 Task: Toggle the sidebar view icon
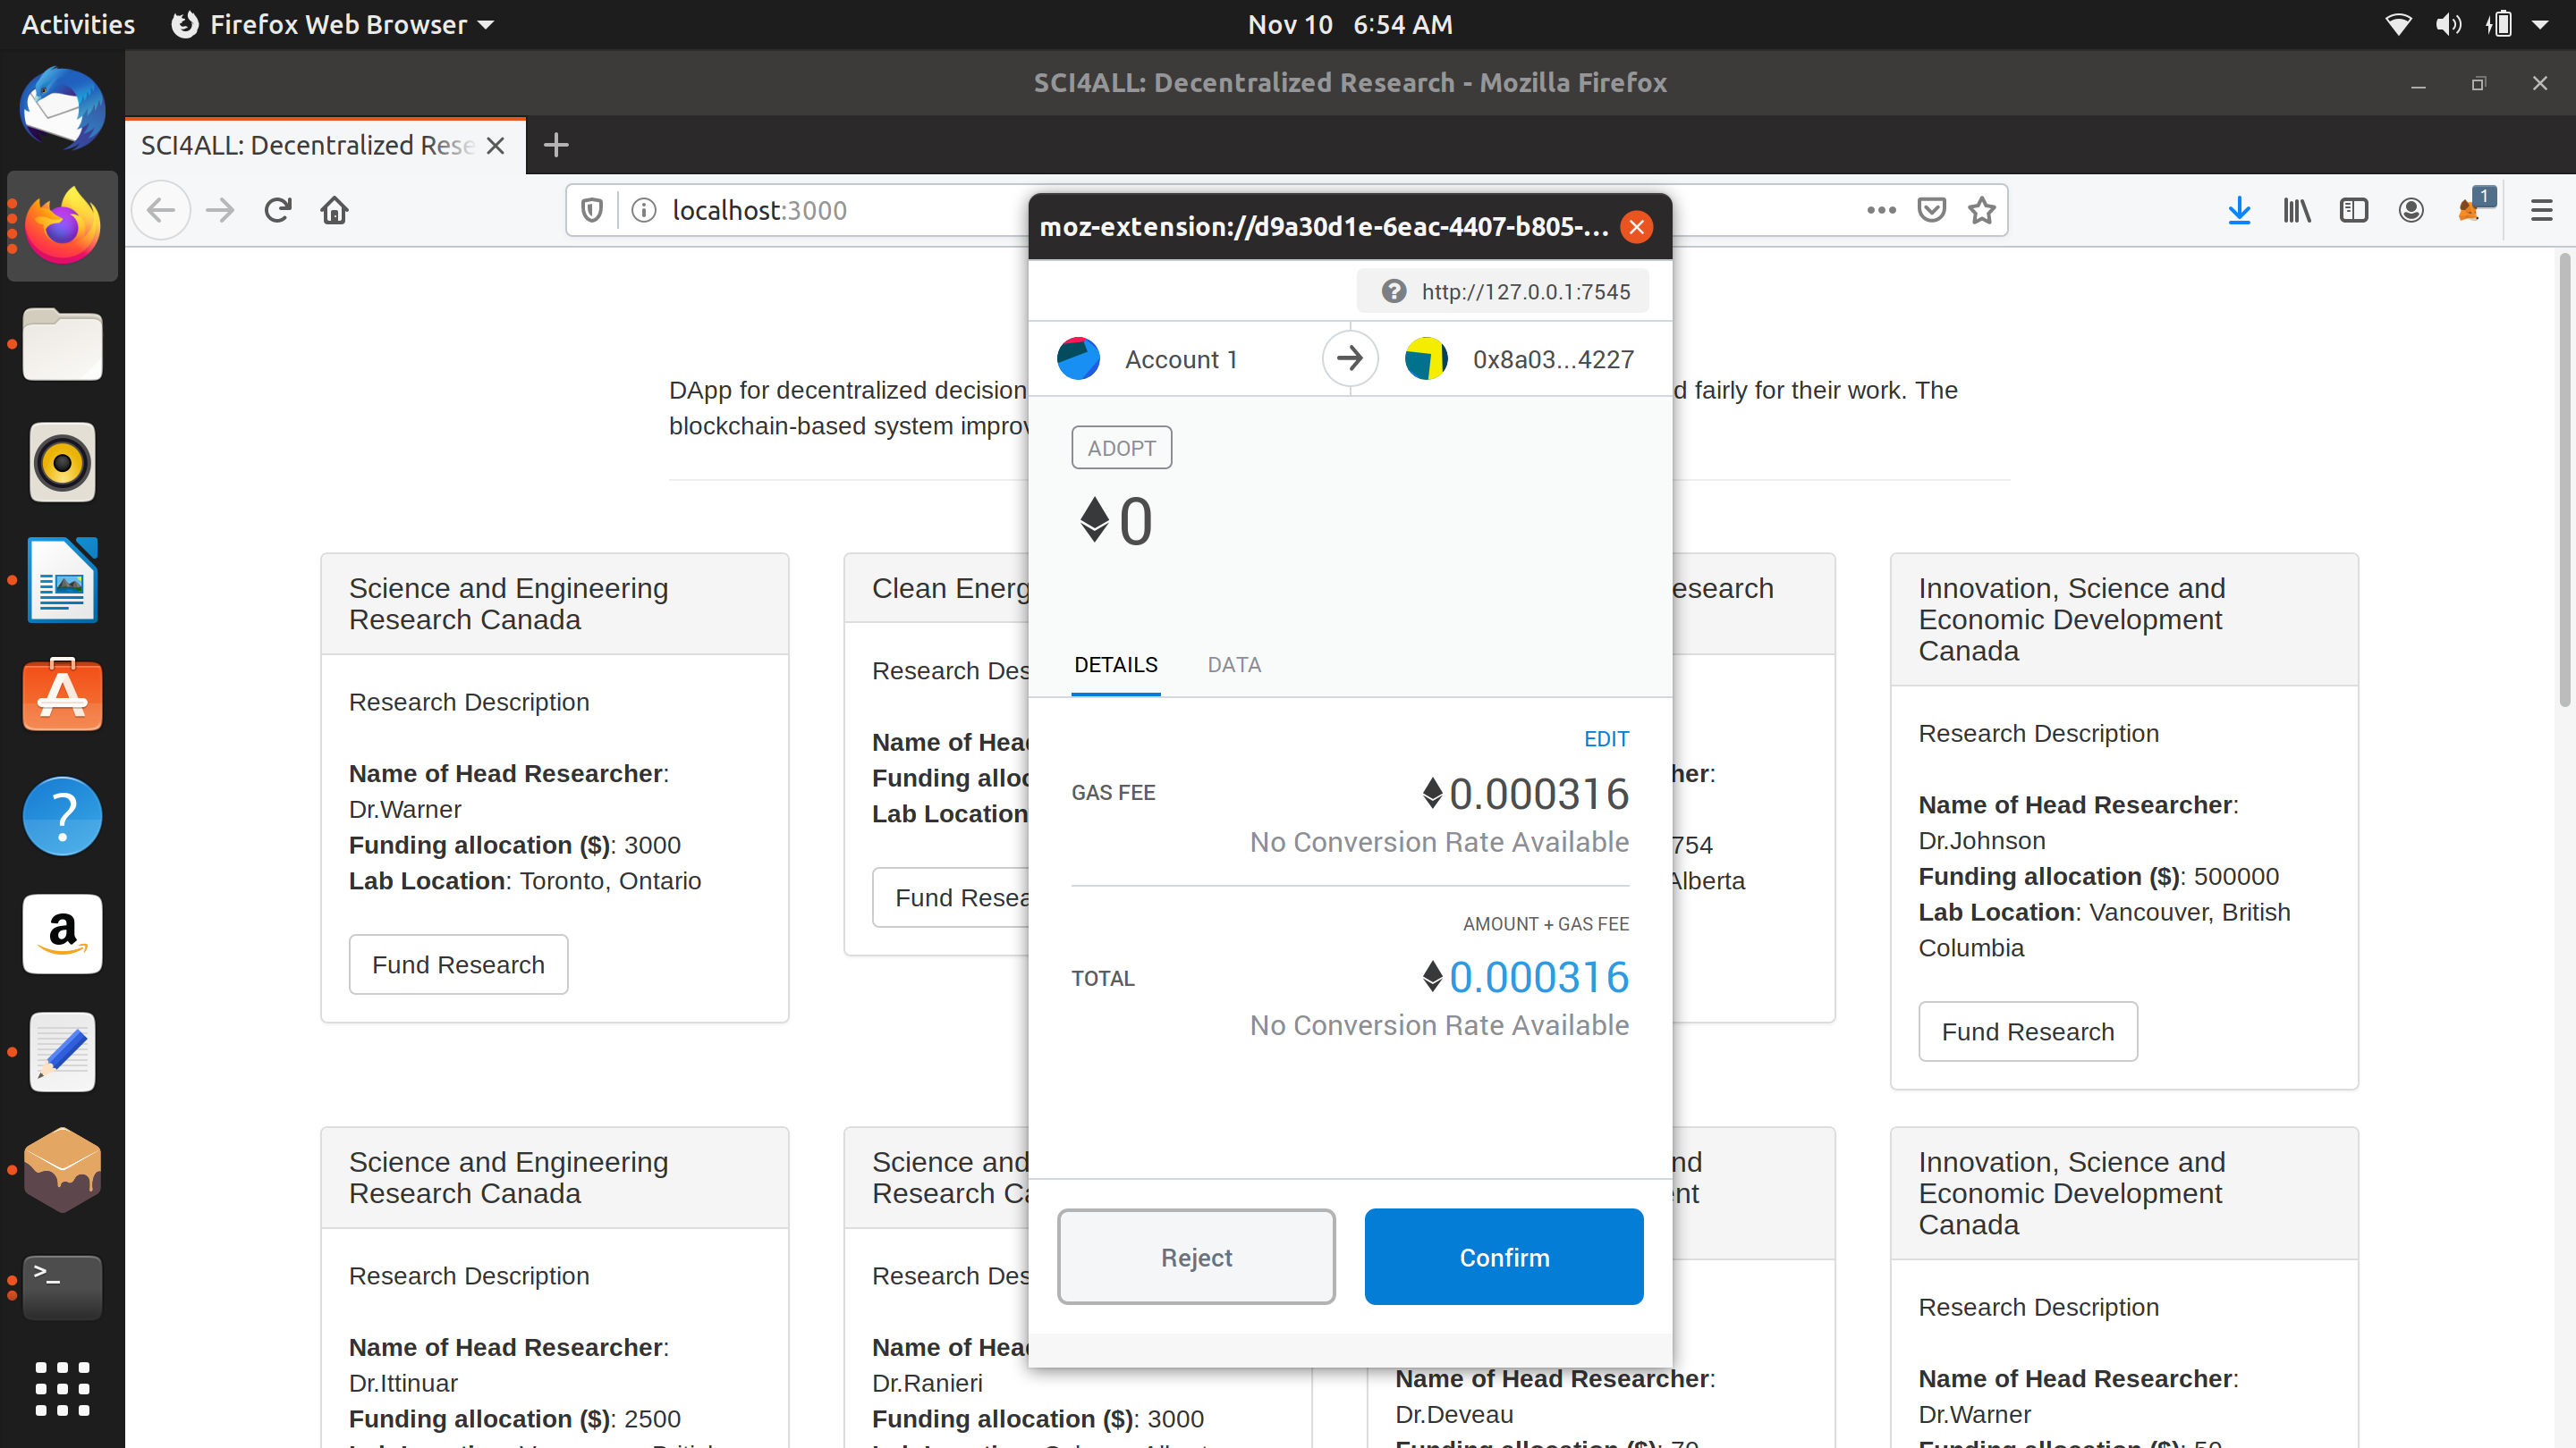coord(2354,210)
